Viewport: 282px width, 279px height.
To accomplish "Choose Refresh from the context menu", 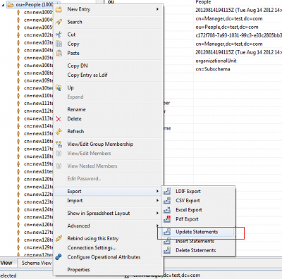I will (75, 132).
